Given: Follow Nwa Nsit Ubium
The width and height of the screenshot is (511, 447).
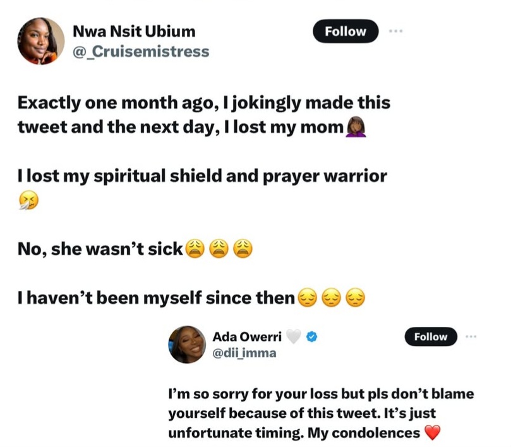Looking at the screenshot, I should 346,32.
